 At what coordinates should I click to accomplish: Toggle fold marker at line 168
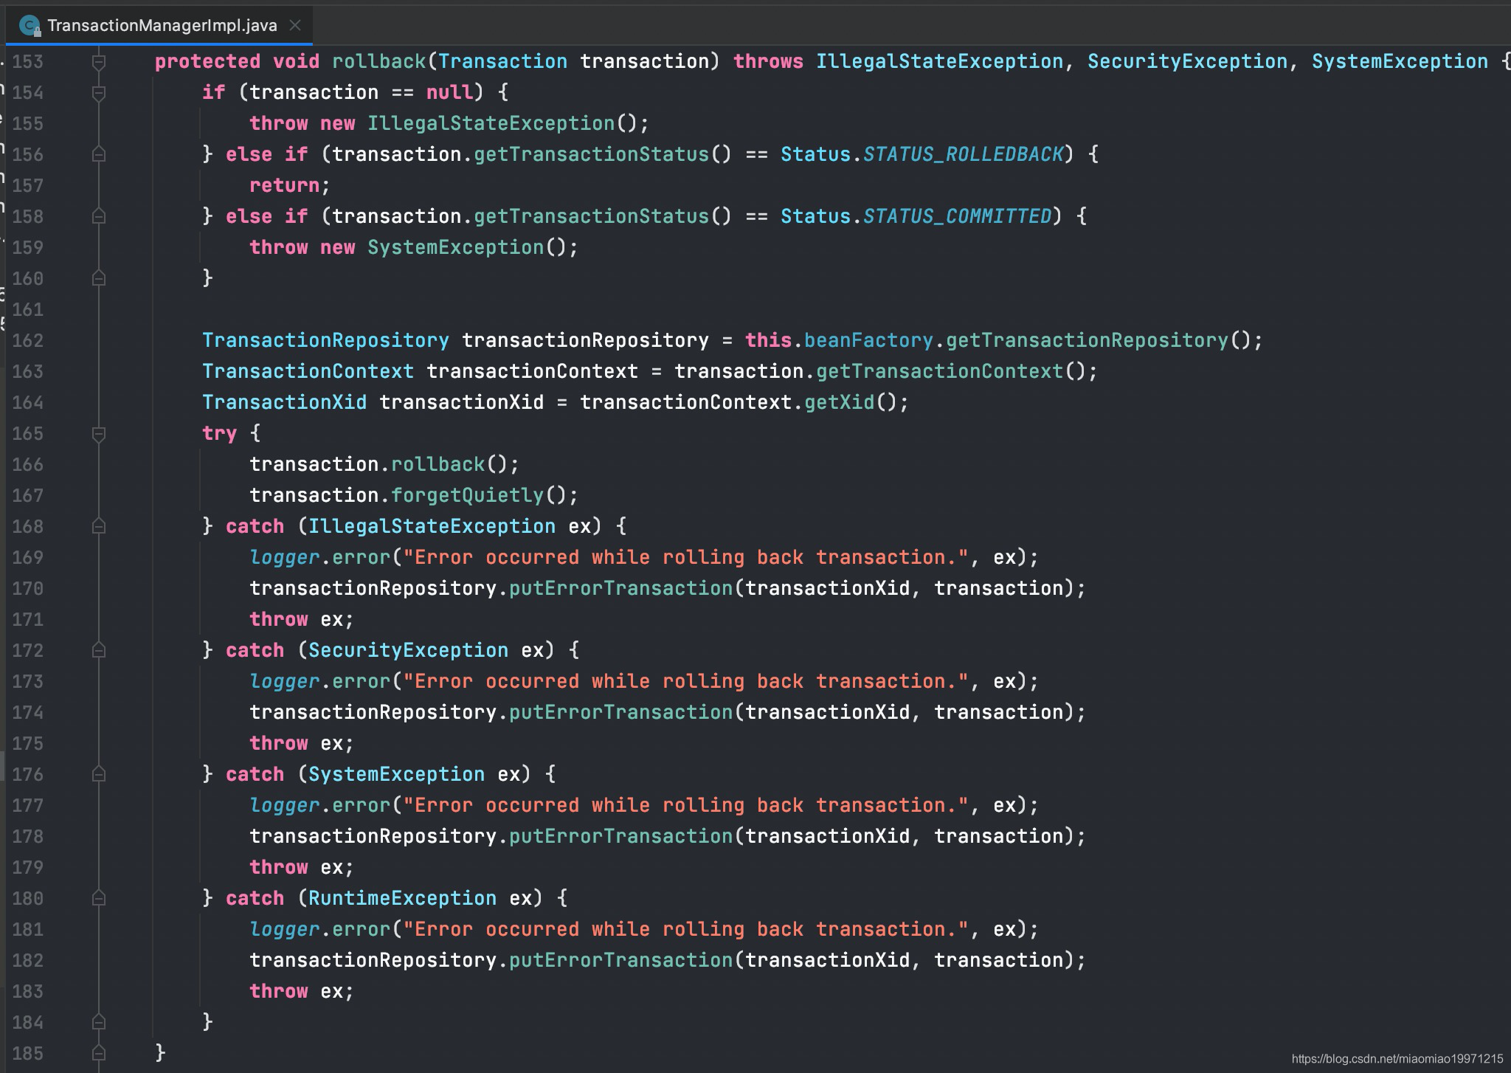pos(99,527)
